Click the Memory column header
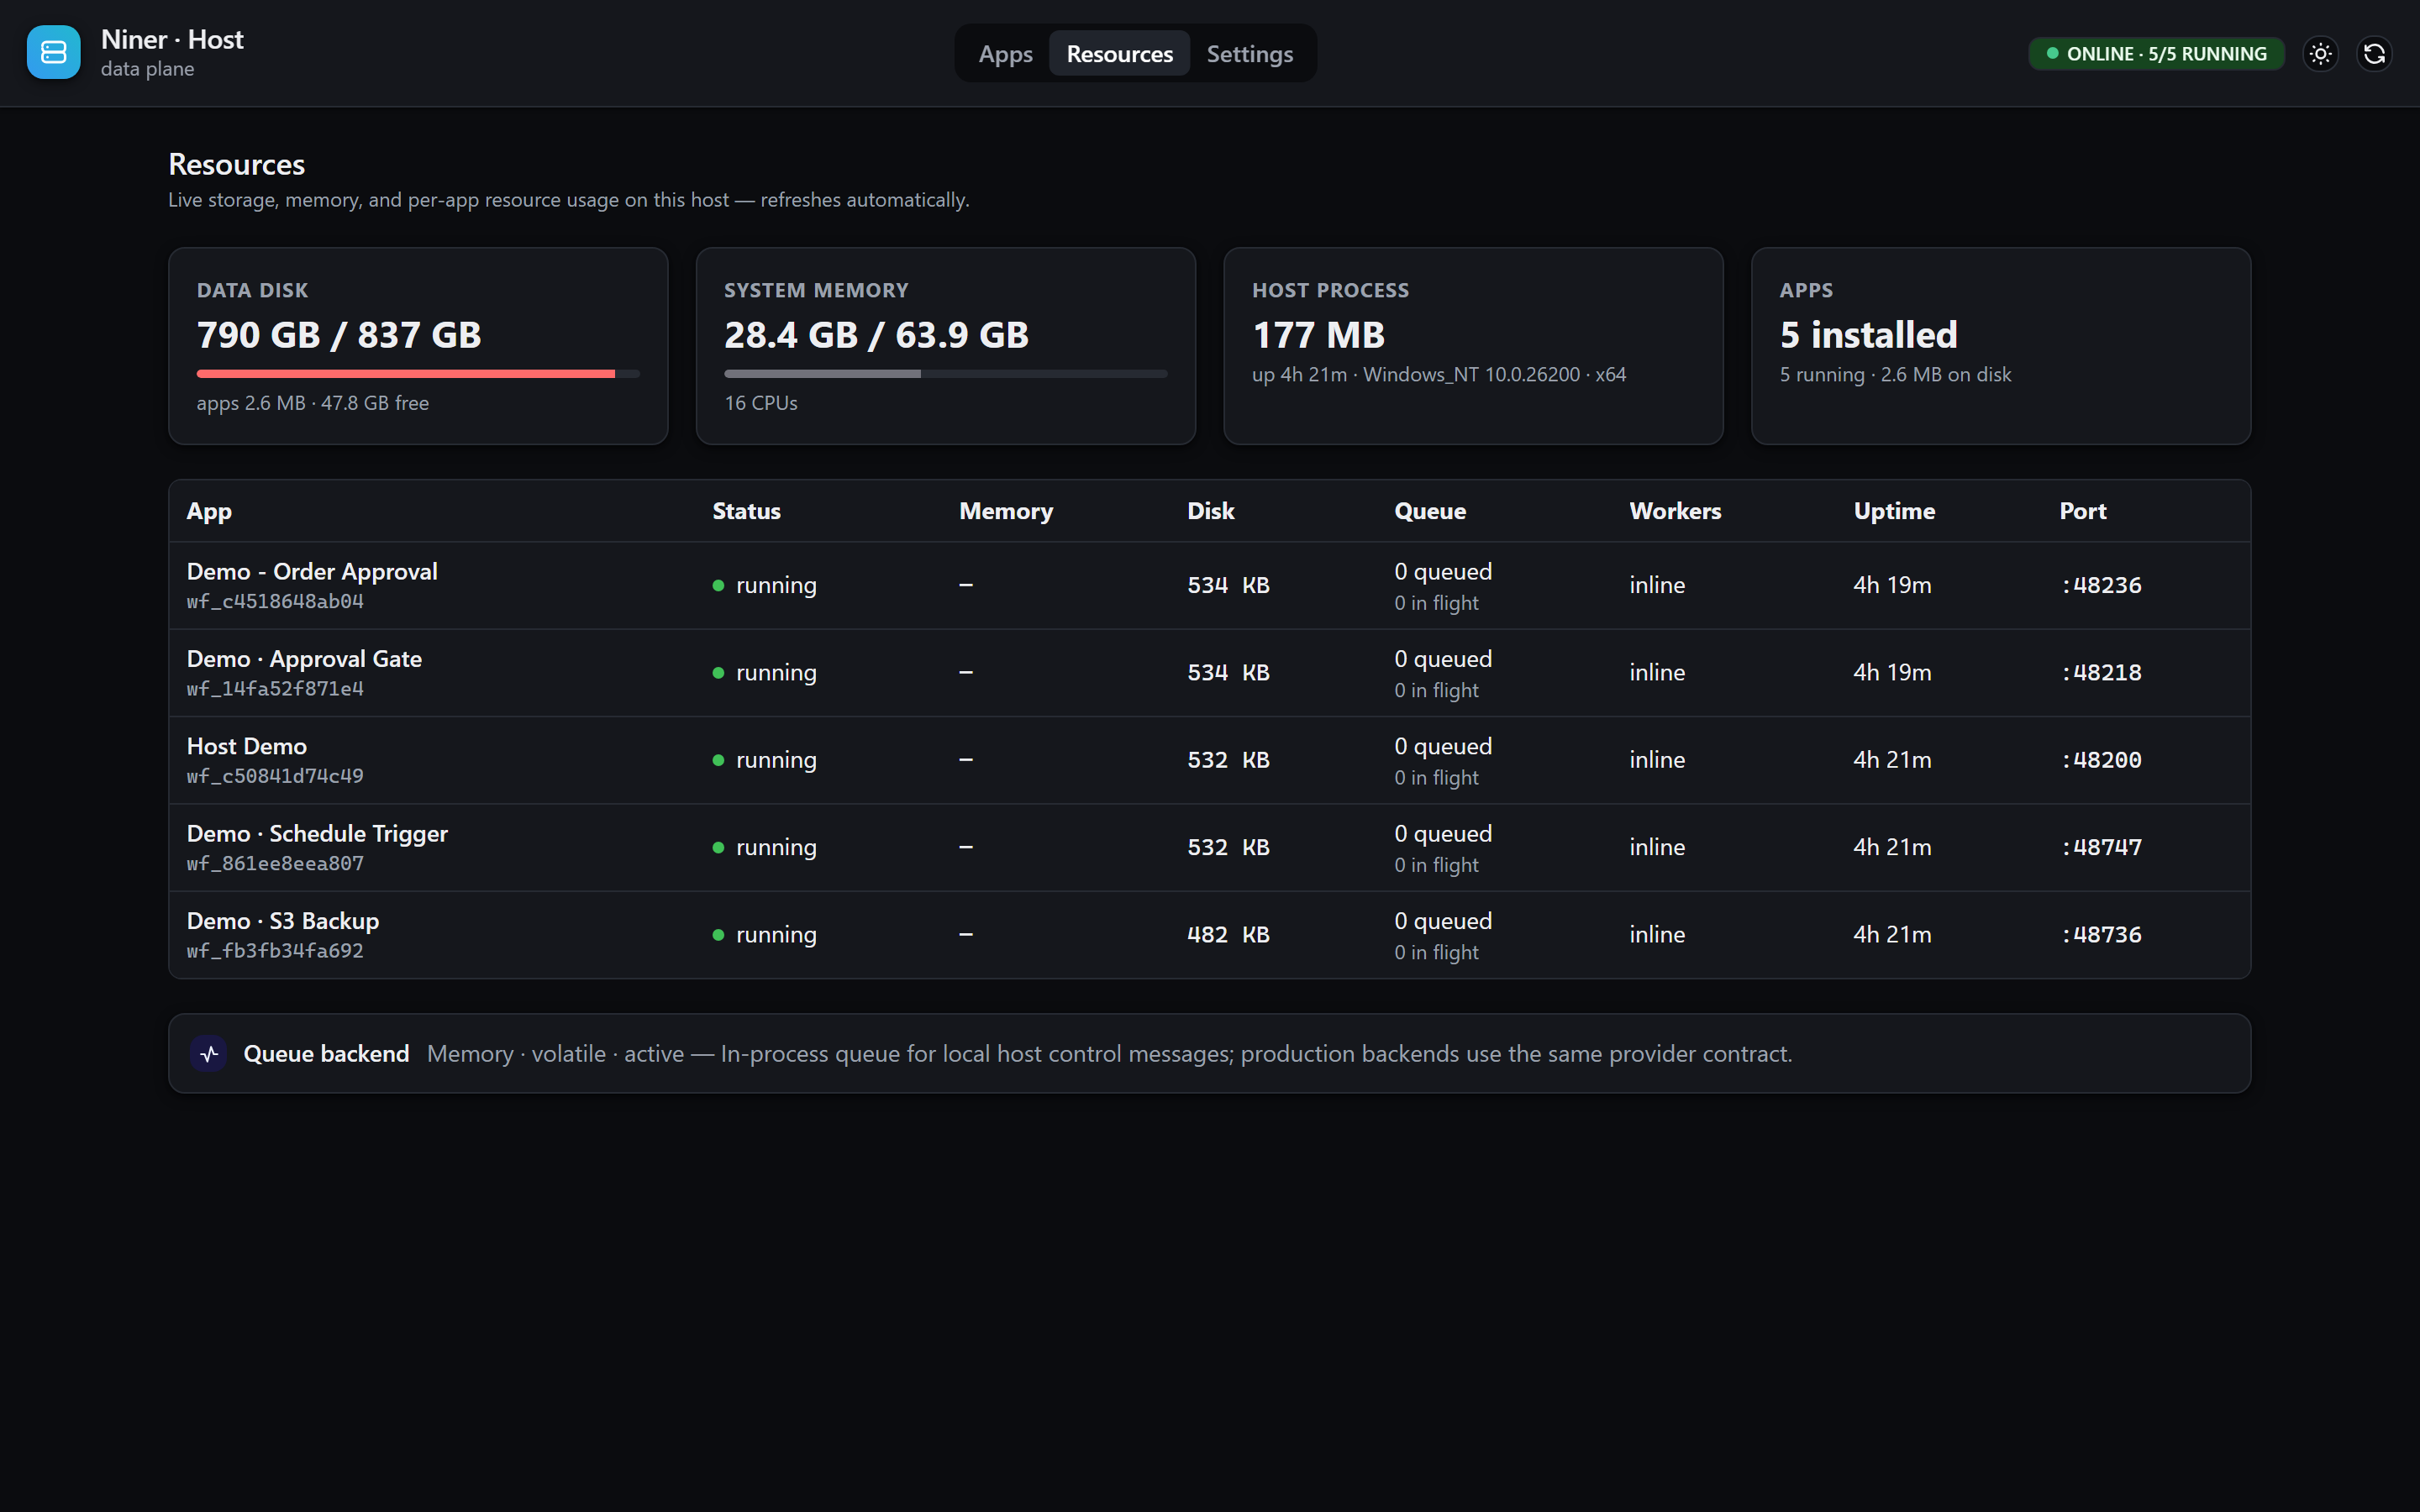The image size is (2420, 1512). pyautogui.click(x=1006, y=511)
